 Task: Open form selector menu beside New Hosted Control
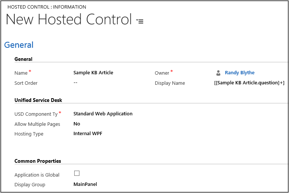click(x=140, y=21)
